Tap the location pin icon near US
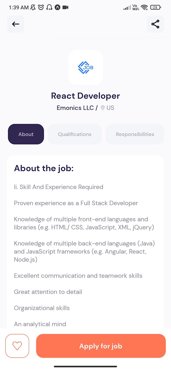 point(103,108)
